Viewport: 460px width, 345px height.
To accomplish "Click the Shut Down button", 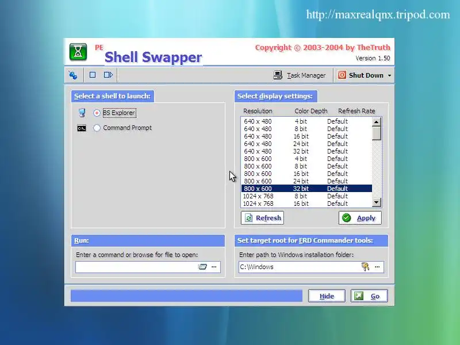I will (361, 75).
